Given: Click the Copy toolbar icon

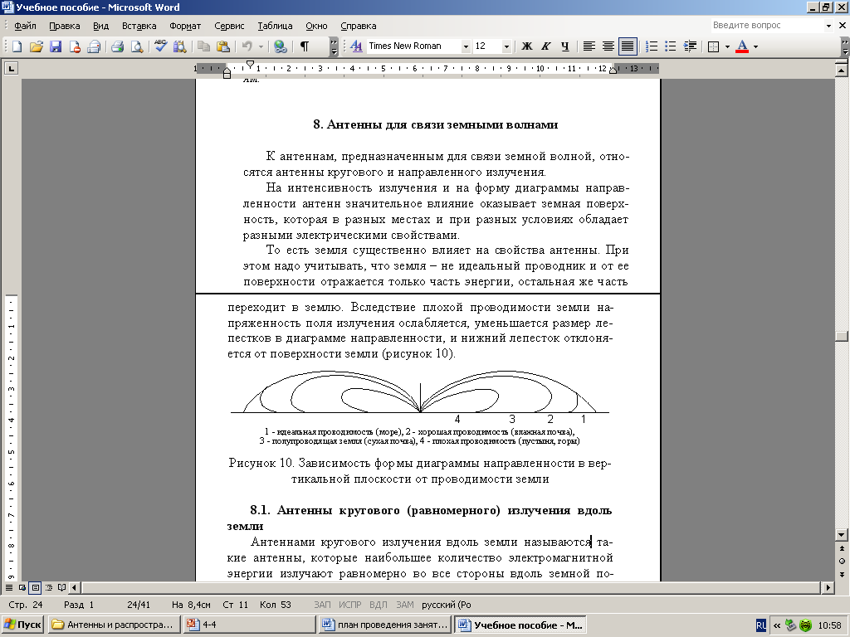Looking at the screenshot, I should 204,46.
